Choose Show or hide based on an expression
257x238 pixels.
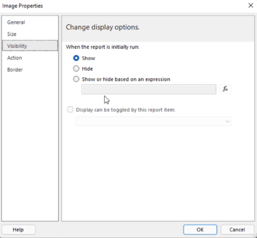76,79
